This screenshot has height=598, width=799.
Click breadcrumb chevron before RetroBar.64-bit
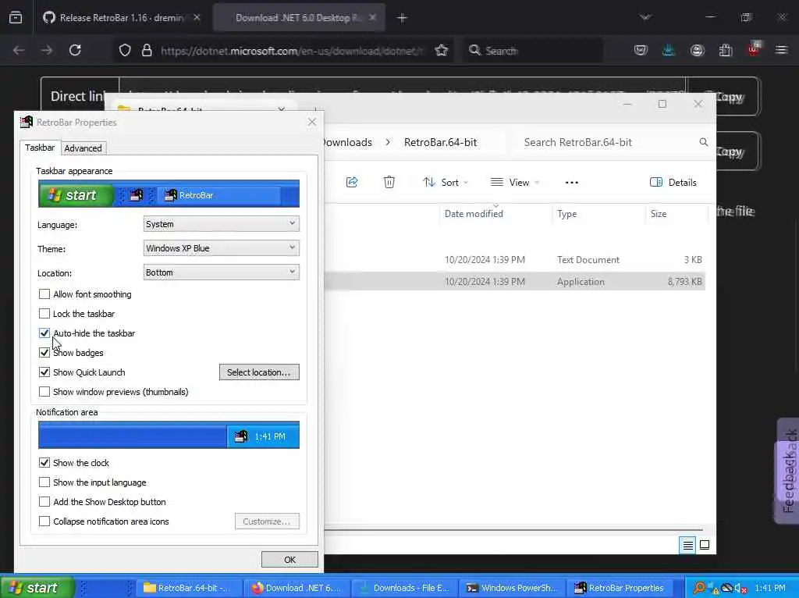(x=389, y=142)
